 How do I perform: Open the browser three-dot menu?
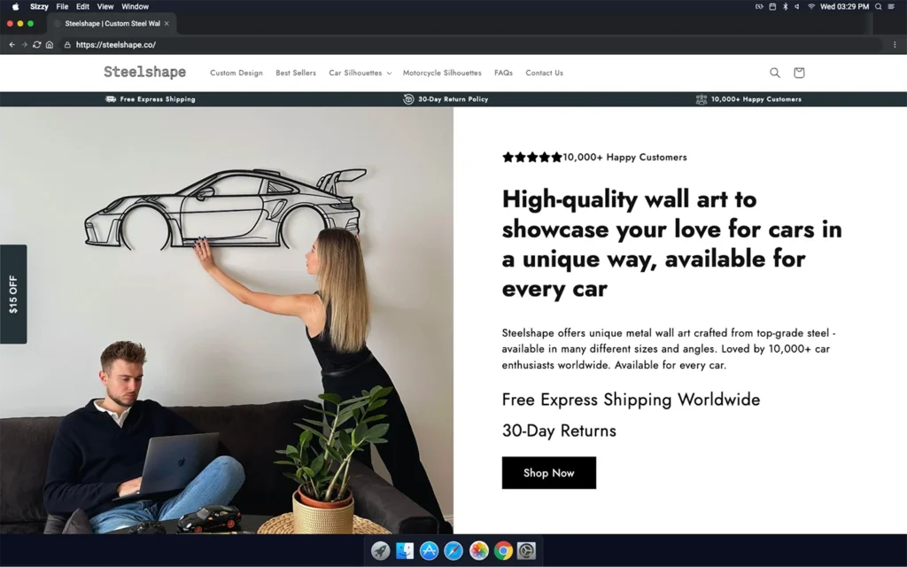(894, 44)
